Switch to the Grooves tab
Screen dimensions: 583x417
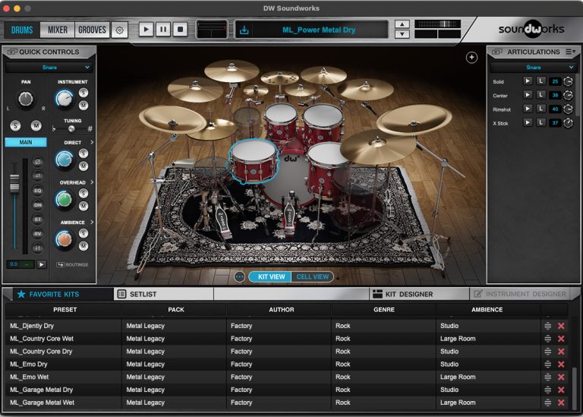(x=92, y=30)
